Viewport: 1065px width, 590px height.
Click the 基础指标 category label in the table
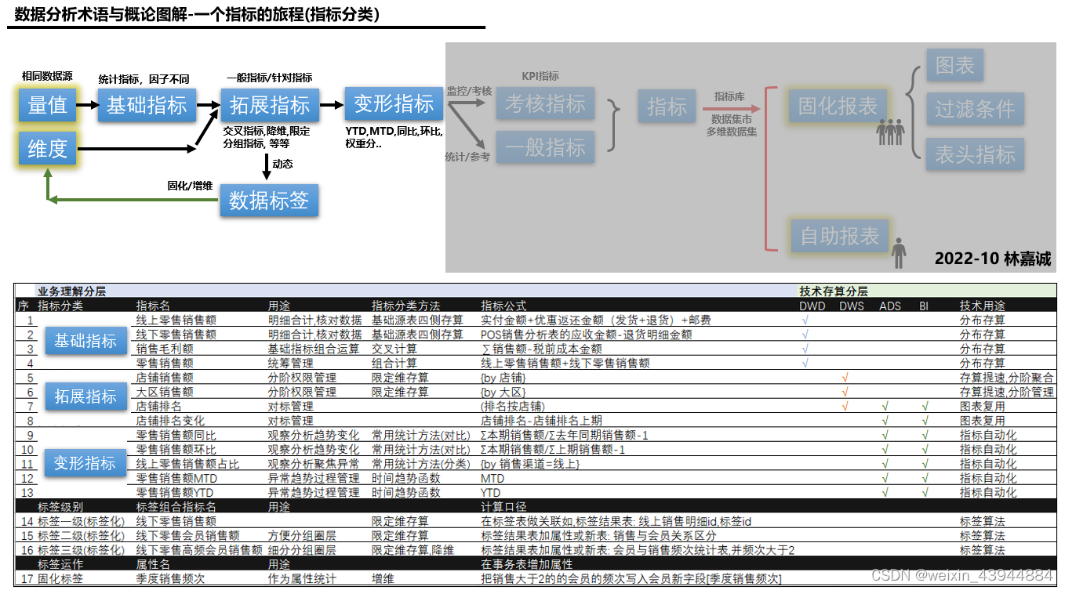point(85,341)
